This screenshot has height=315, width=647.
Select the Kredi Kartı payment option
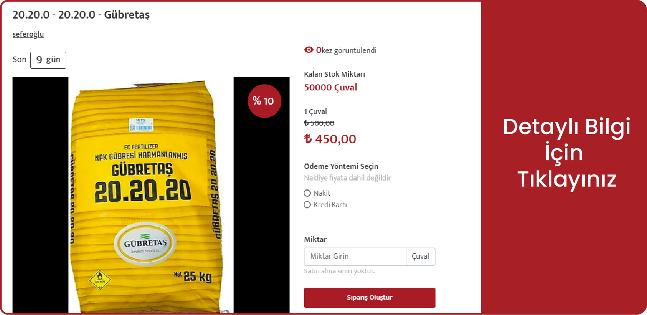pos(307,205)
